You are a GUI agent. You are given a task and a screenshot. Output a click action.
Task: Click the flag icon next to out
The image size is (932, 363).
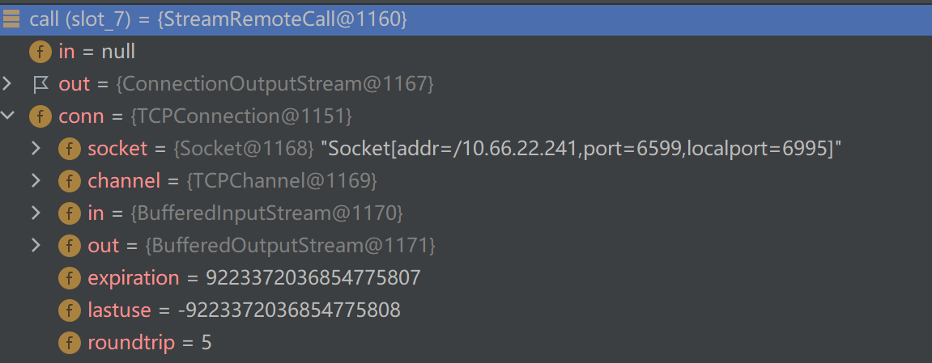40,84
